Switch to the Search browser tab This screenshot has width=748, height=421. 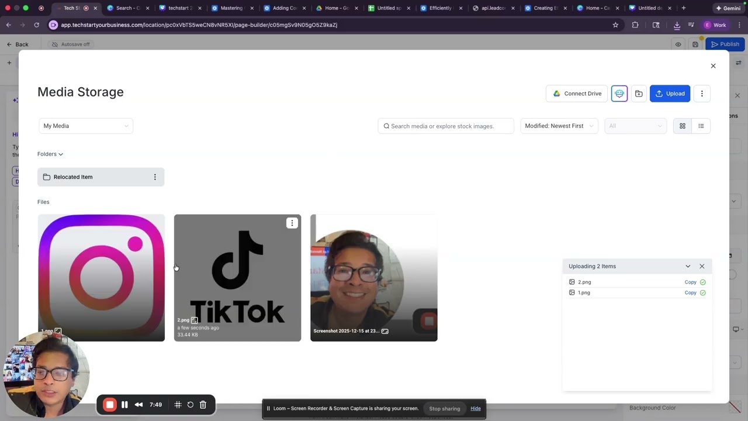point(127,8)
